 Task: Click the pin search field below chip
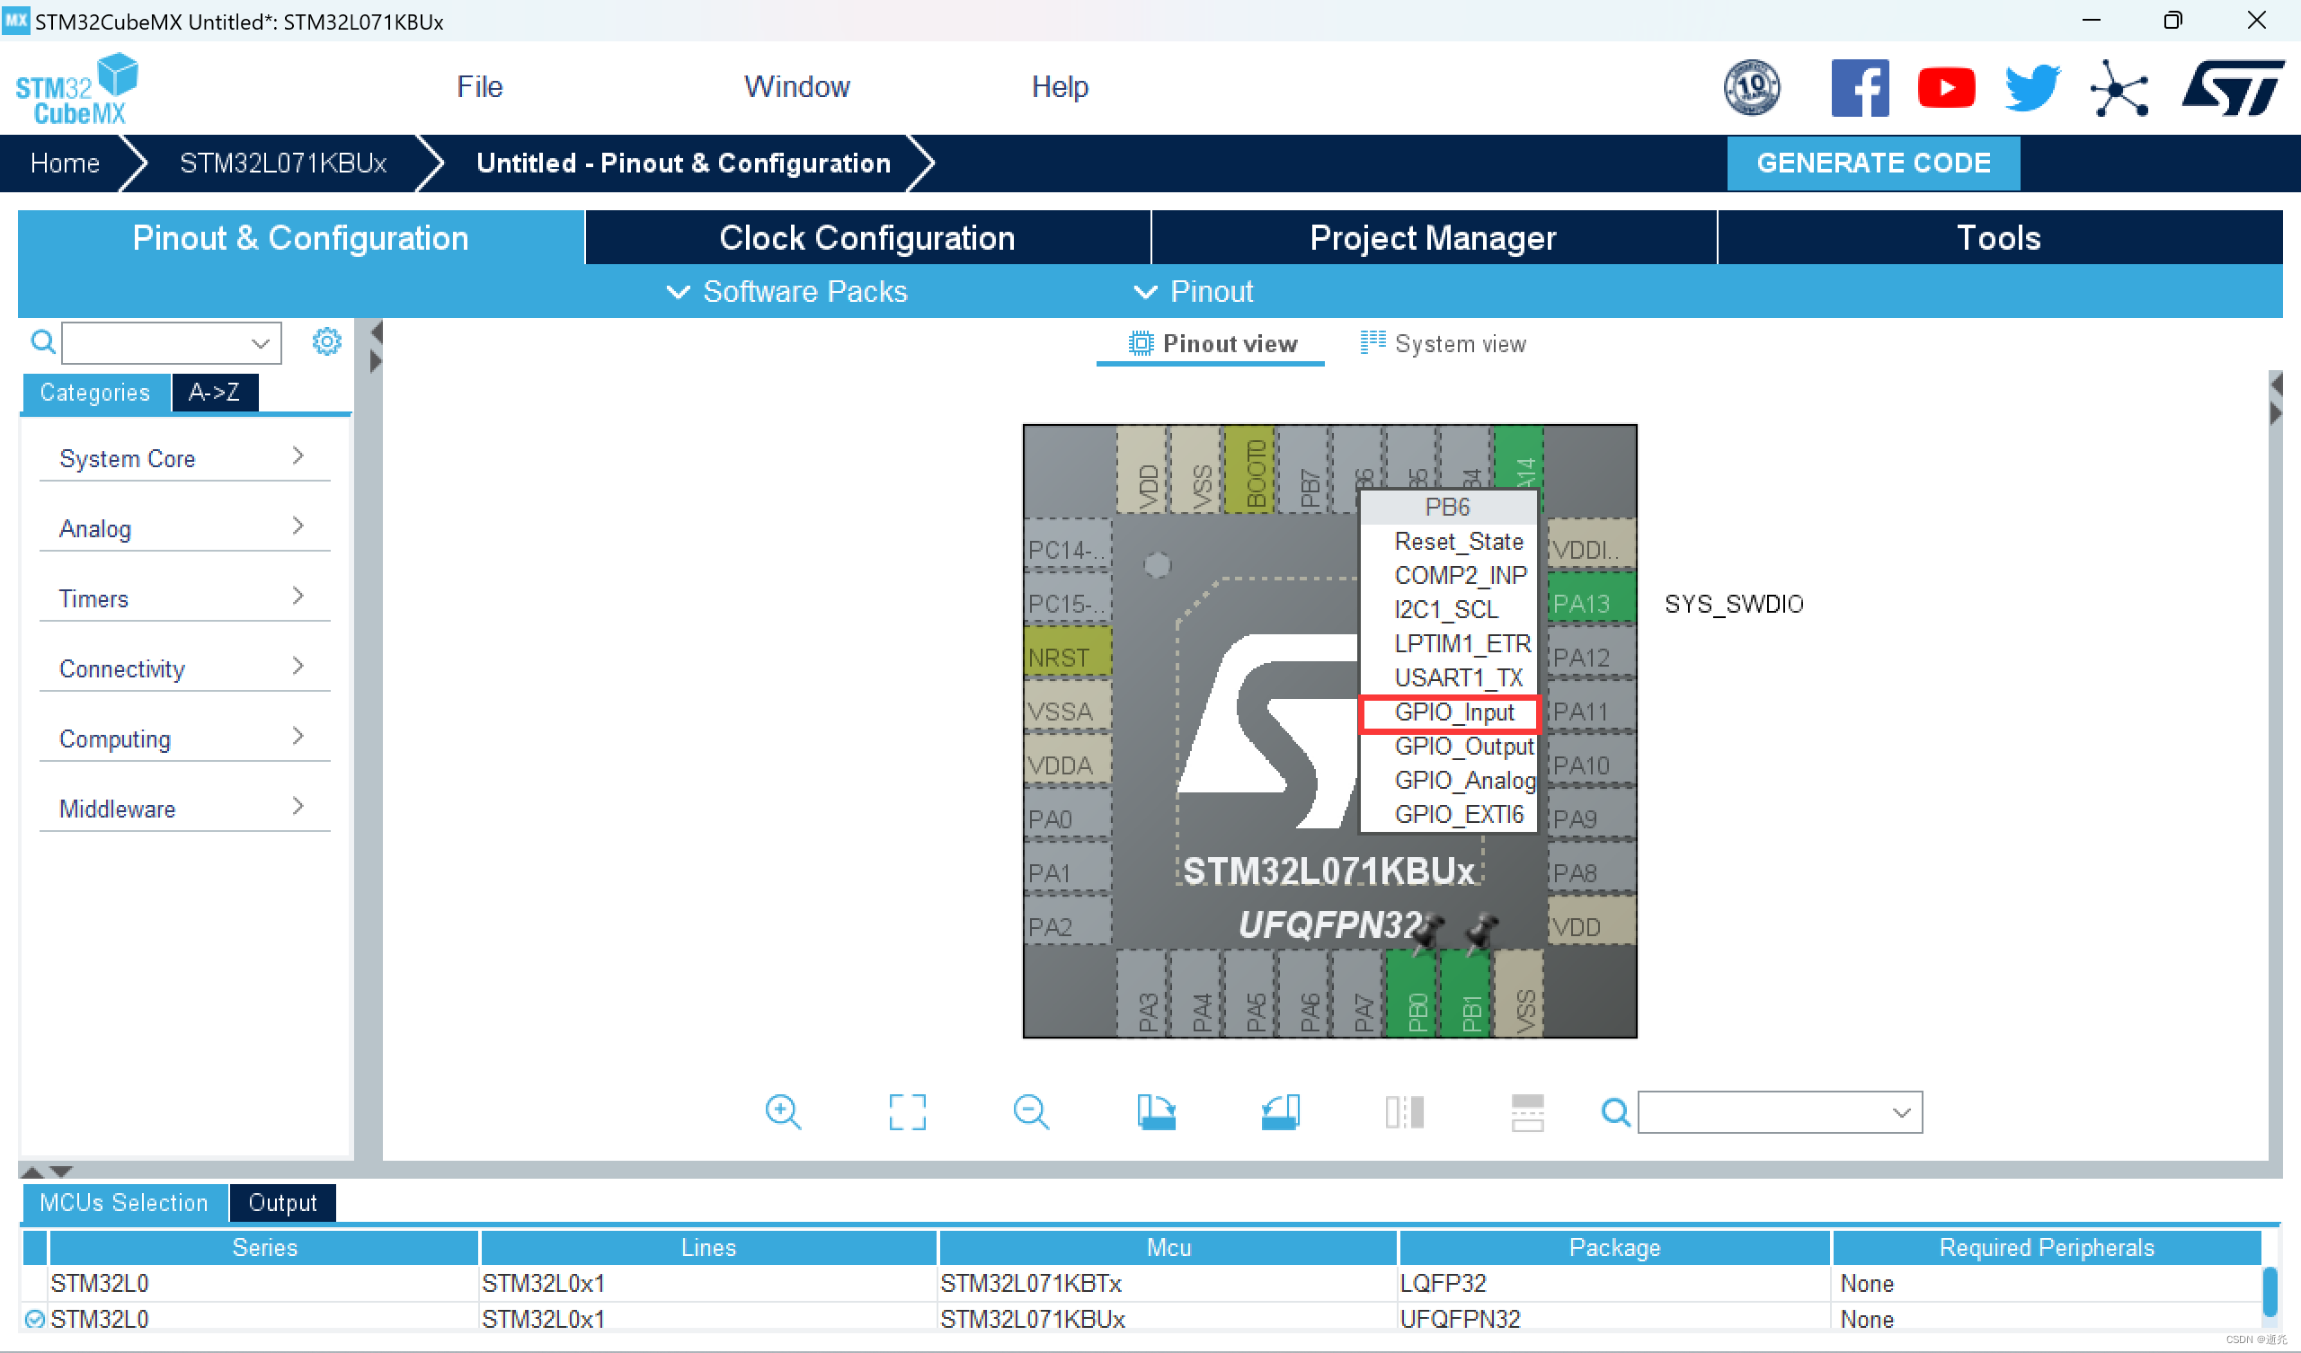pos(1767,1111)
